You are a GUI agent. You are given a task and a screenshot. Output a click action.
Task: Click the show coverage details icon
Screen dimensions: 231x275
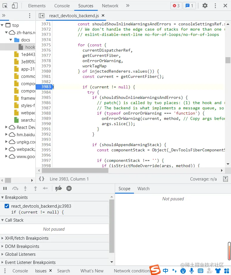pos(225,179)
